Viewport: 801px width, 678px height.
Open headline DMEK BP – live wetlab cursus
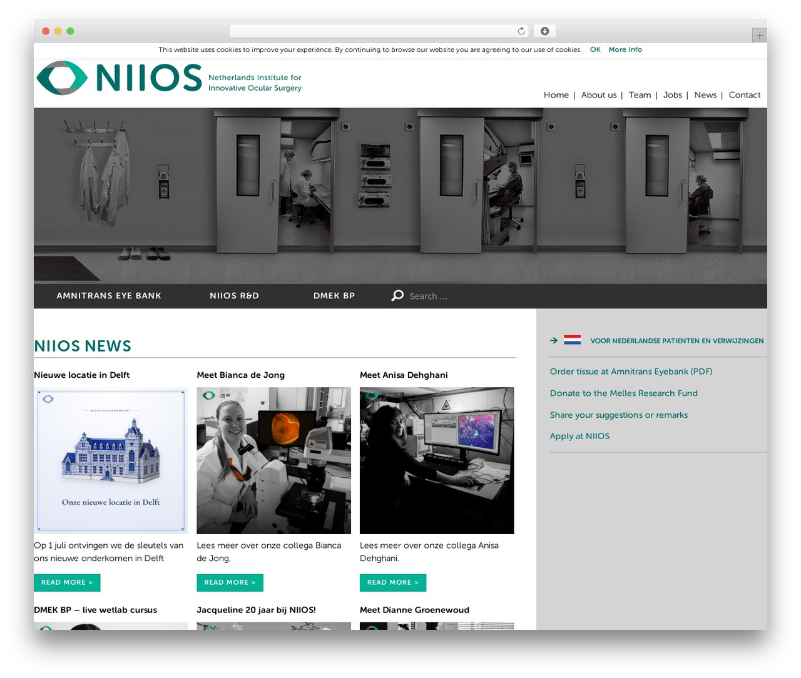pyautogui.click(x=95, y=610)
